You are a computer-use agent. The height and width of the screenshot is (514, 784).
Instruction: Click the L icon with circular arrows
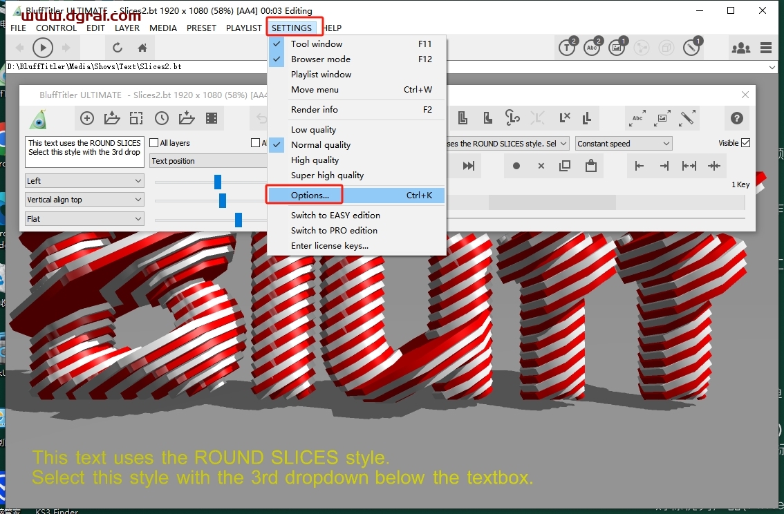(512, 118)
